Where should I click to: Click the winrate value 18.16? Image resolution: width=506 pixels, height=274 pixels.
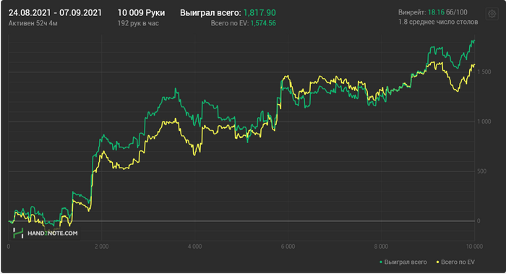[436, 12]
